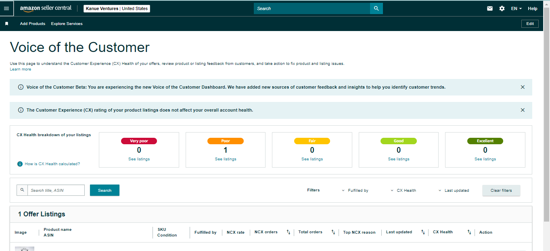See listings under Excellent

(485, 159)
